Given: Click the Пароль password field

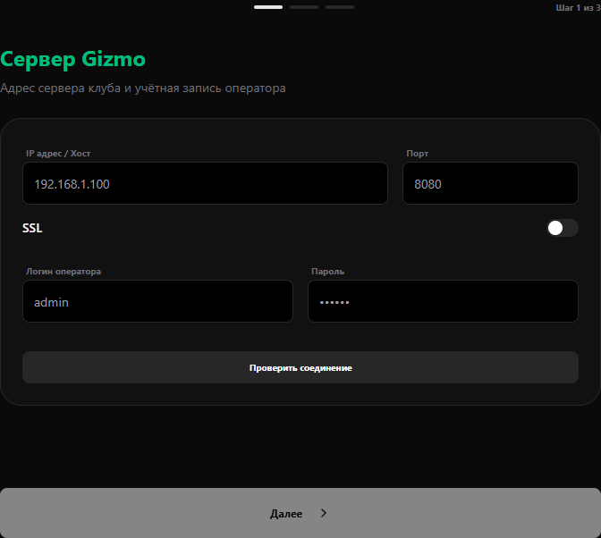Looking at the screenshot, I should coord(443,301).
